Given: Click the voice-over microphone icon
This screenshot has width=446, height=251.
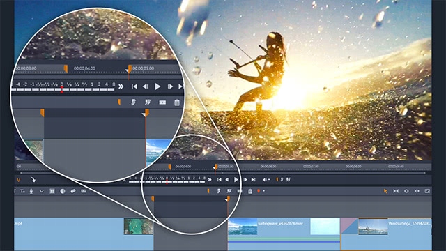Looking at the screenshot, I should (31, 191).
